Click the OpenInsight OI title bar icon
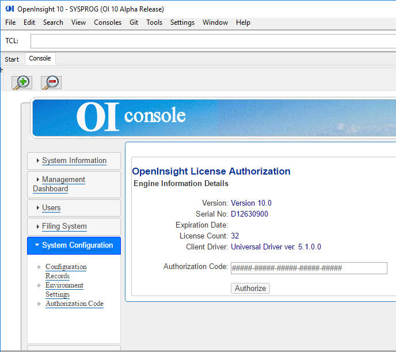This screenshot has width=396, height=352. click(x=10, y=9)
